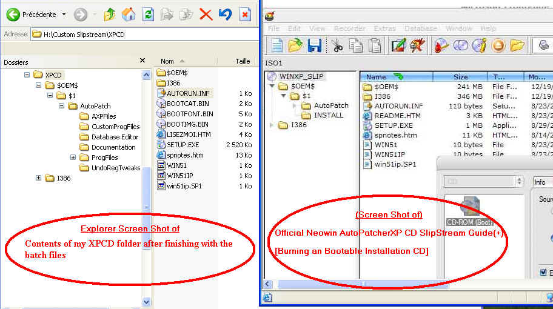Select README.HTM in Nero file list
553x309 pixels.
[x=398, y=116]
